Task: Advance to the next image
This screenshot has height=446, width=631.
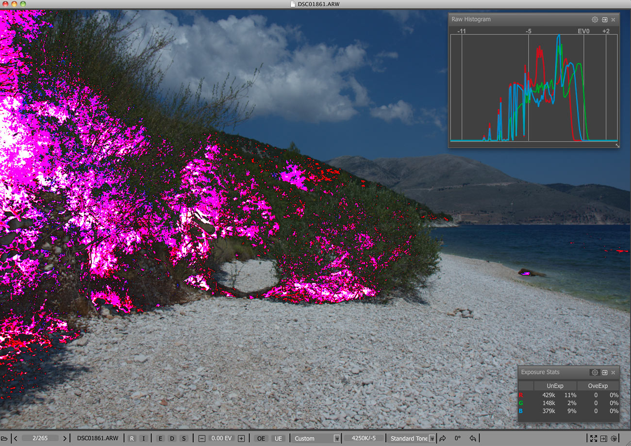Action: tap(65, 438)
